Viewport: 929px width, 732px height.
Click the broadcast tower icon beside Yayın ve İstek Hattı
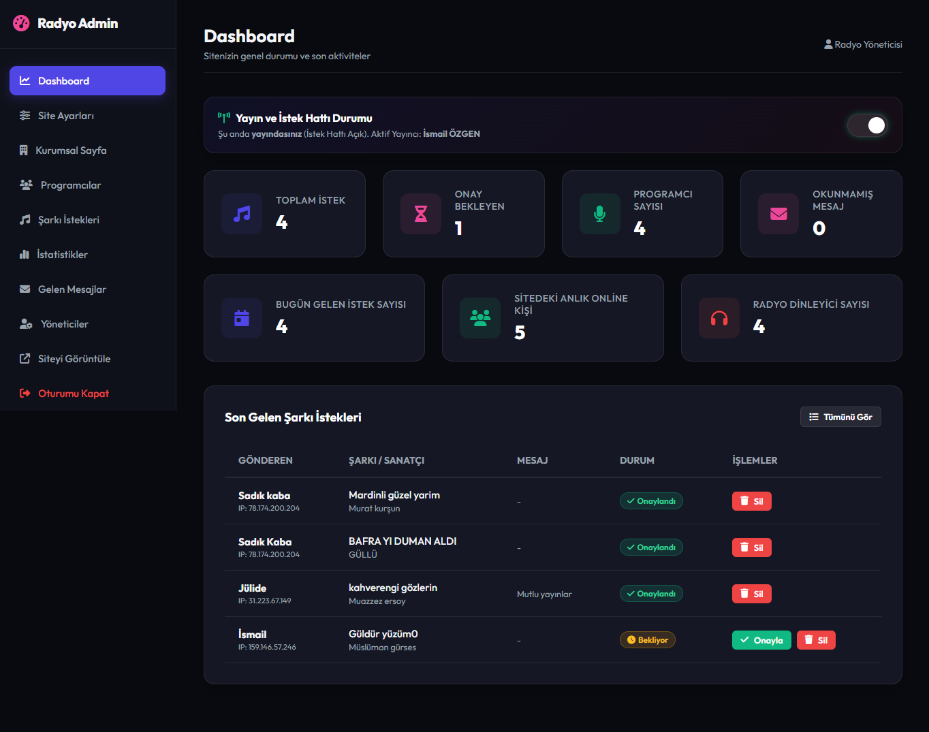224,118
